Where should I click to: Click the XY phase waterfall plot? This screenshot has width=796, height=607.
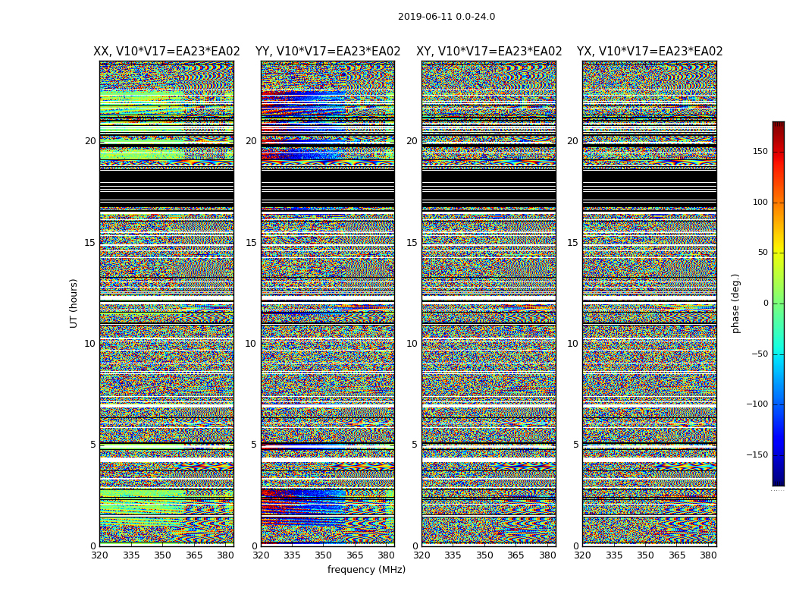point(489,303)
